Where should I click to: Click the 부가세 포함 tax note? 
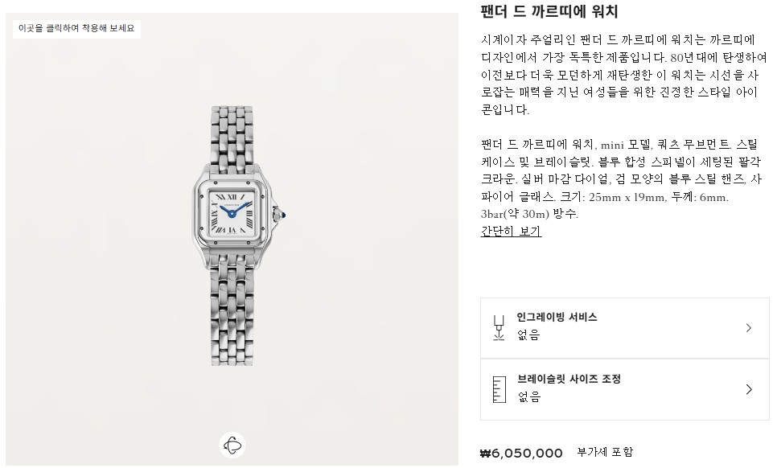pos(605,453)
